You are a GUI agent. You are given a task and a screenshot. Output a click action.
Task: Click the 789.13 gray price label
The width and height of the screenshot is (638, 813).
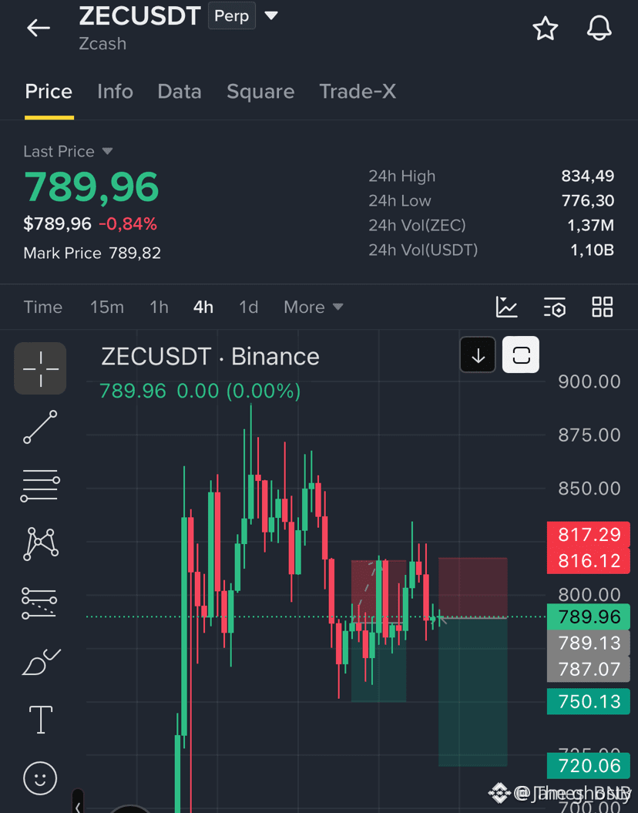click(x=589, y=643)
